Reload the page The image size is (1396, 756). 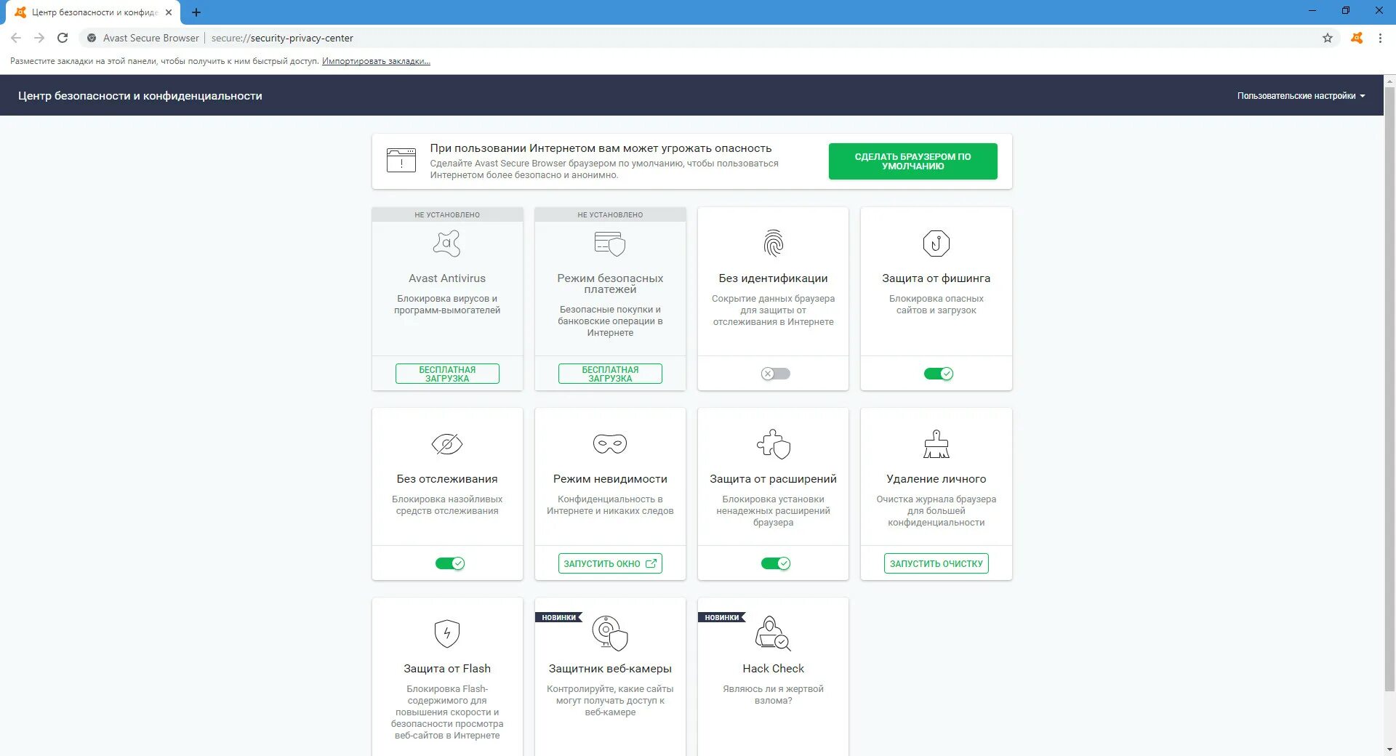[63, 38]
